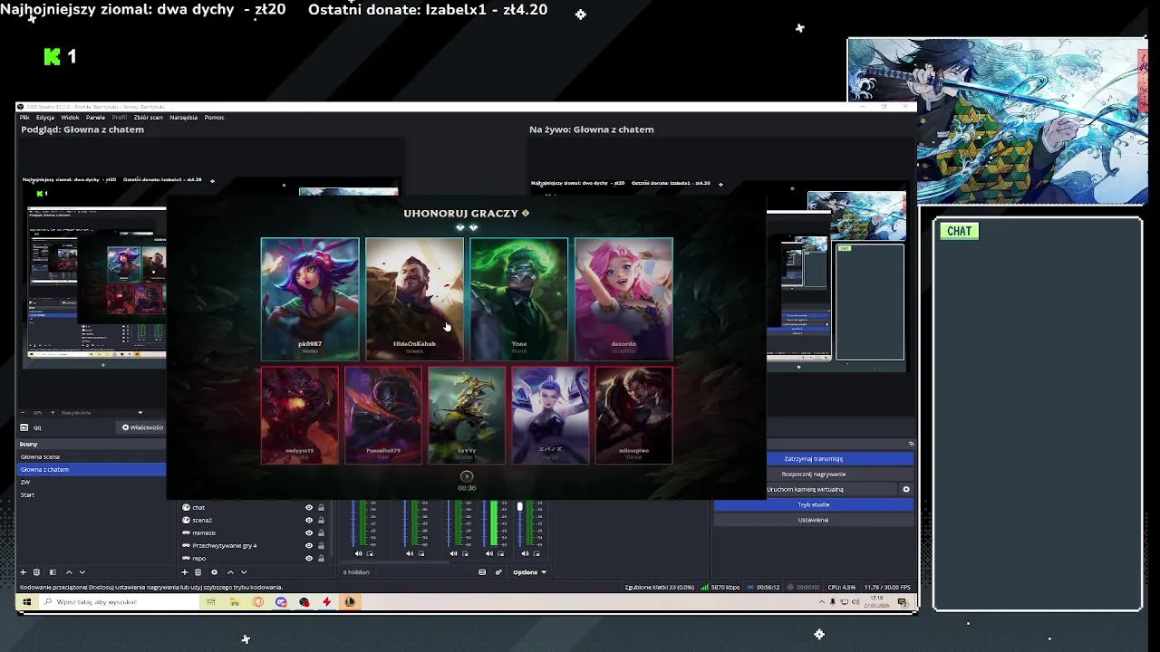Remove selected source with trash icon
Image resolution: width=1160 pixels, height=652 pixels.
pos(198,572)
